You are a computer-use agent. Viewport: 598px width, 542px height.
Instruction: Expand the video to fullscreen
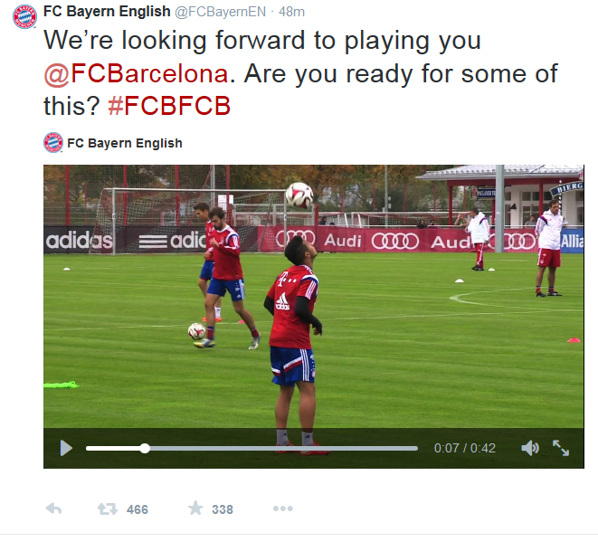point(561,448)
